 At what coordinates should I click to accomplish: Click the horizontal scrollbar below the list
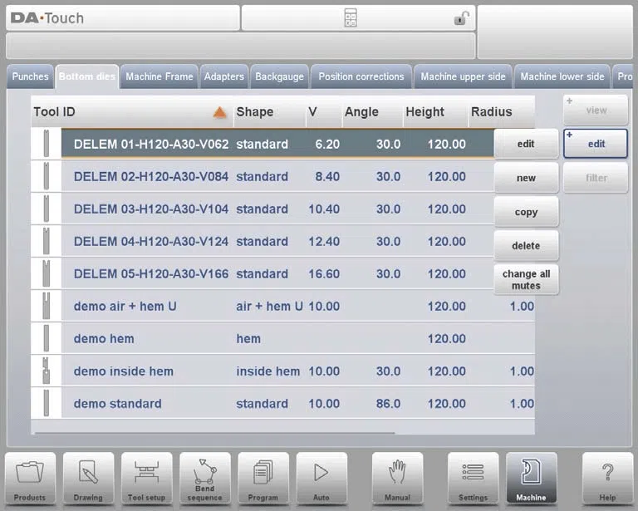215,433
